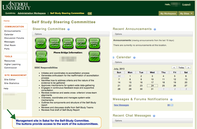Open Messages in sidebar

coord(9,42)
